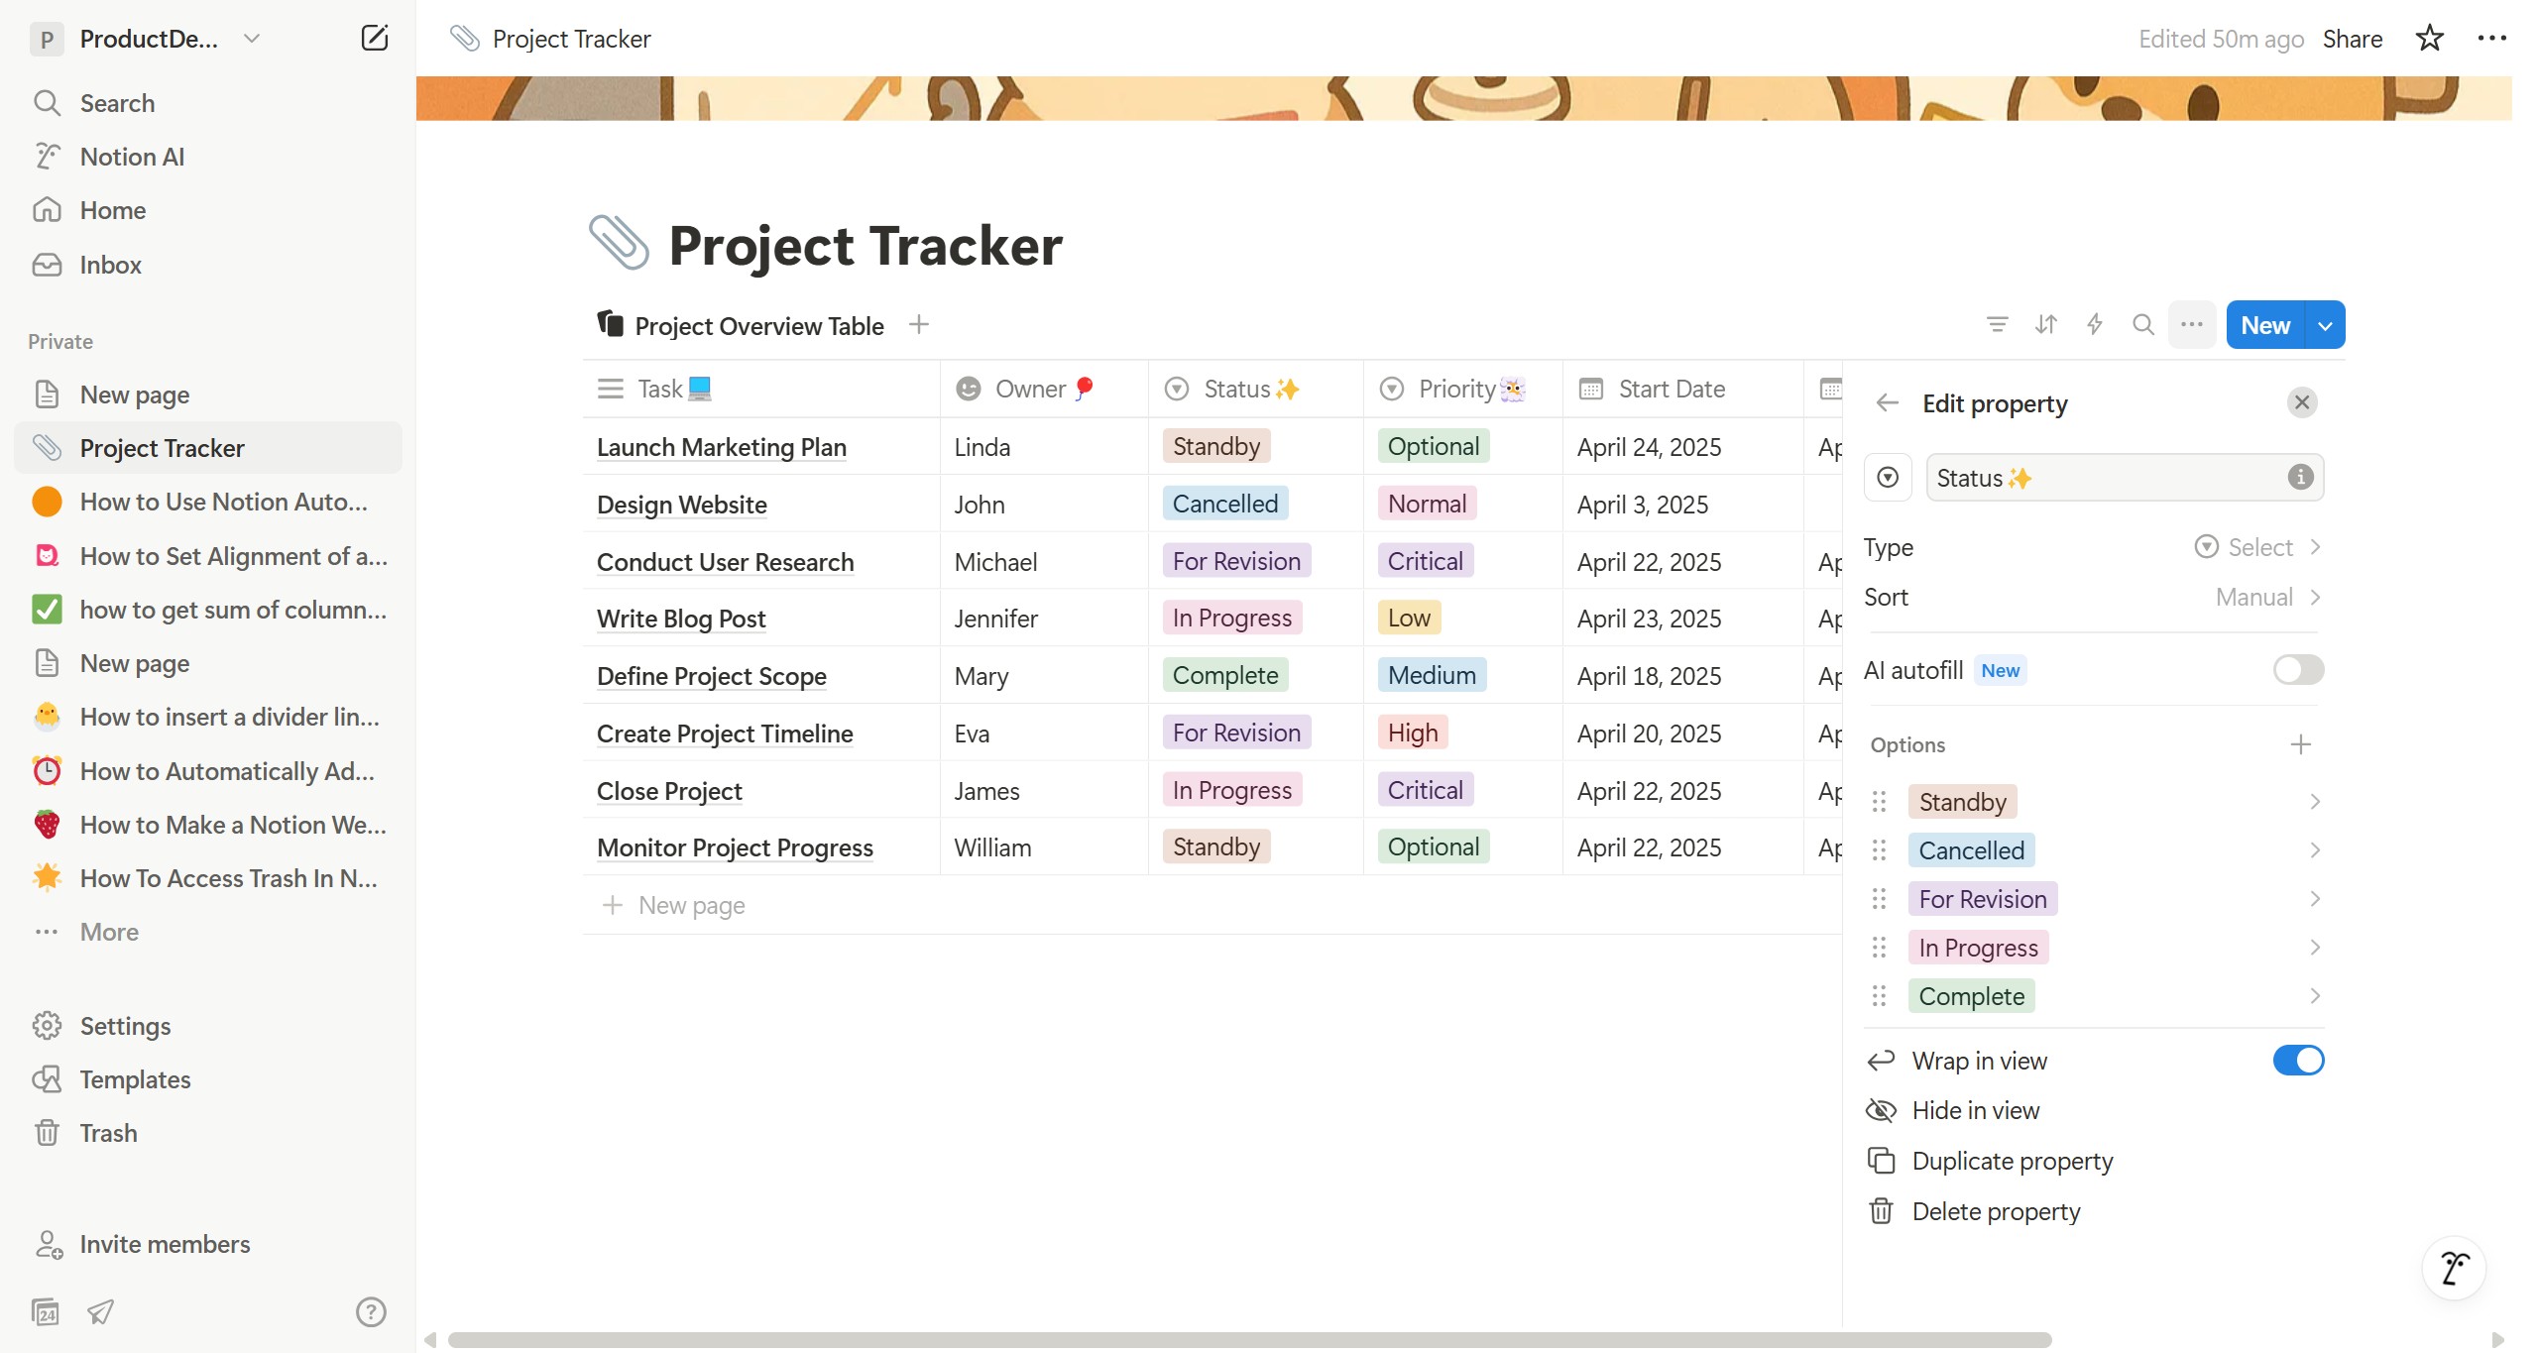Screen dimensions: 2539x1353
Task: Add a new view with the plus icon
Action: click(919, 324)
